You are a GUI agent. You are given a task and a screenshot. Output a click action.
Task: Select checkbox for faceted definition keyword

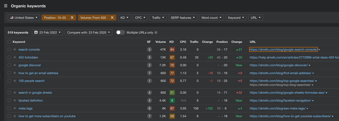9,100
